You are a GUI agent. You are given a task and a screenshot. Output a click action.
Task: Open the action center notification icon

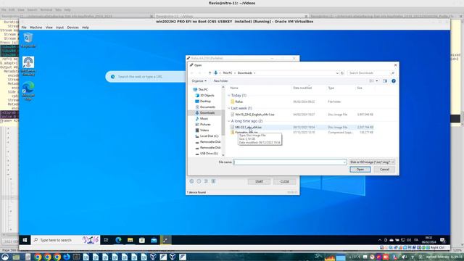[442, 240]
